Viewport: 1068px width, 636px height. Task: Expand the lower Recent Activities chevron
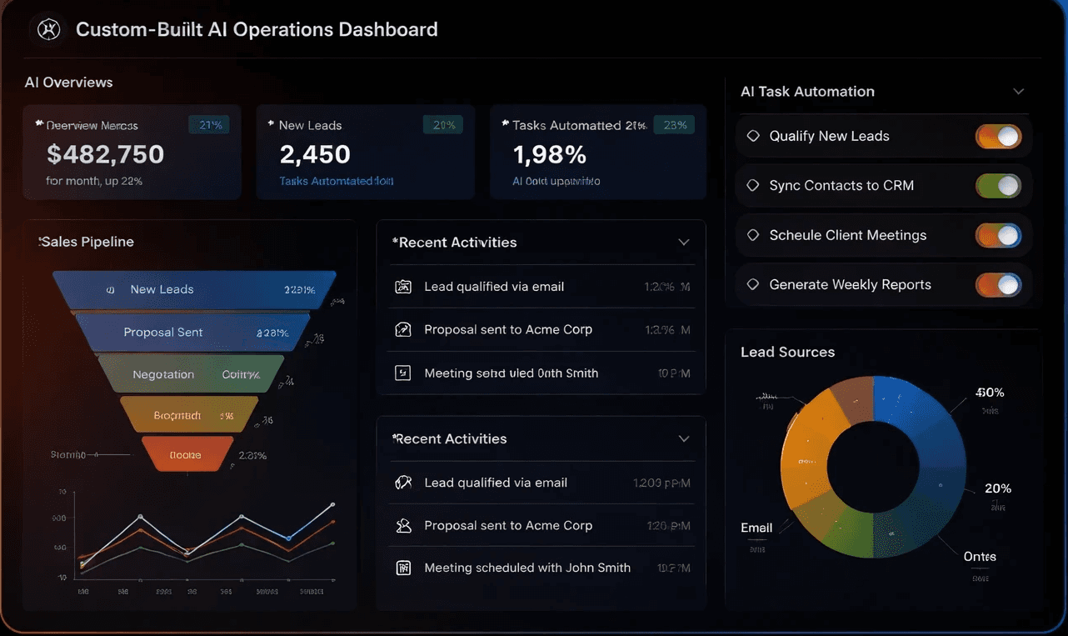point(684,438)
